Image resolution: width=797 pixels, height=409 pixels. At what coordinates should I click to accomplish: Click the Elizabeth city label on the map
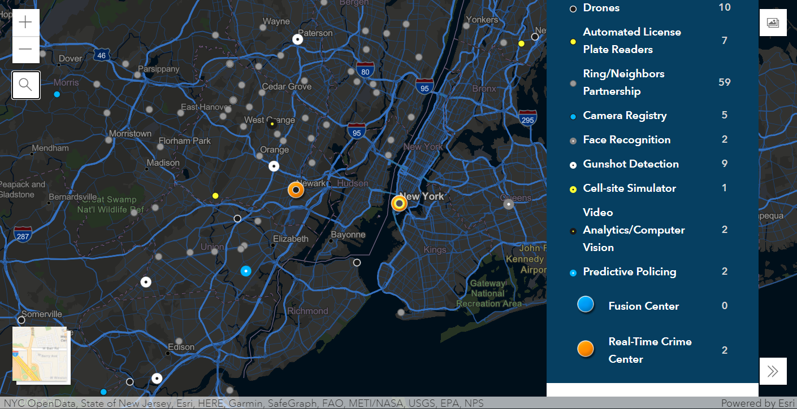[291, 239]
